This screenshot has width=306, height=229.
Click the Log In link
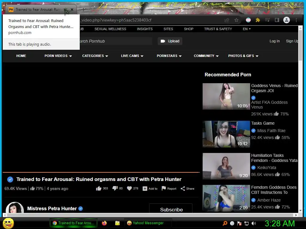pyautogui.click(x=275, y=41)
